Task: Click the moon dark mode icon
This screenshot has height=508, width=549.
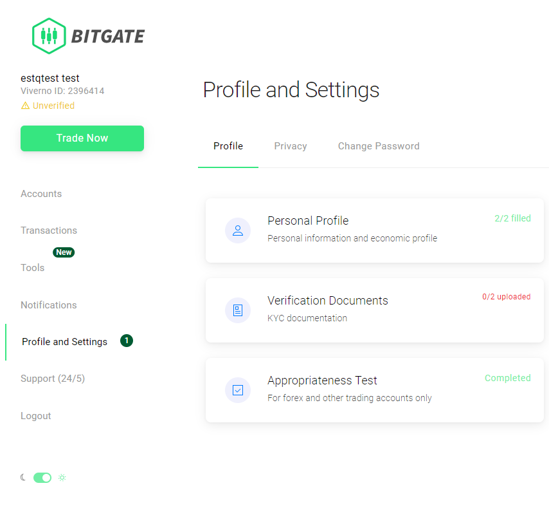Action: pyautogui.click(x=24, y=477)
